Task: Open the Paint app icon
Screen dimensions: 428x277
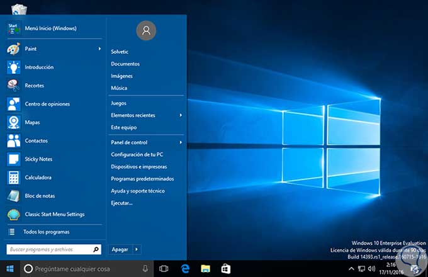Action: pyautogui.click(x=14, y=49)
